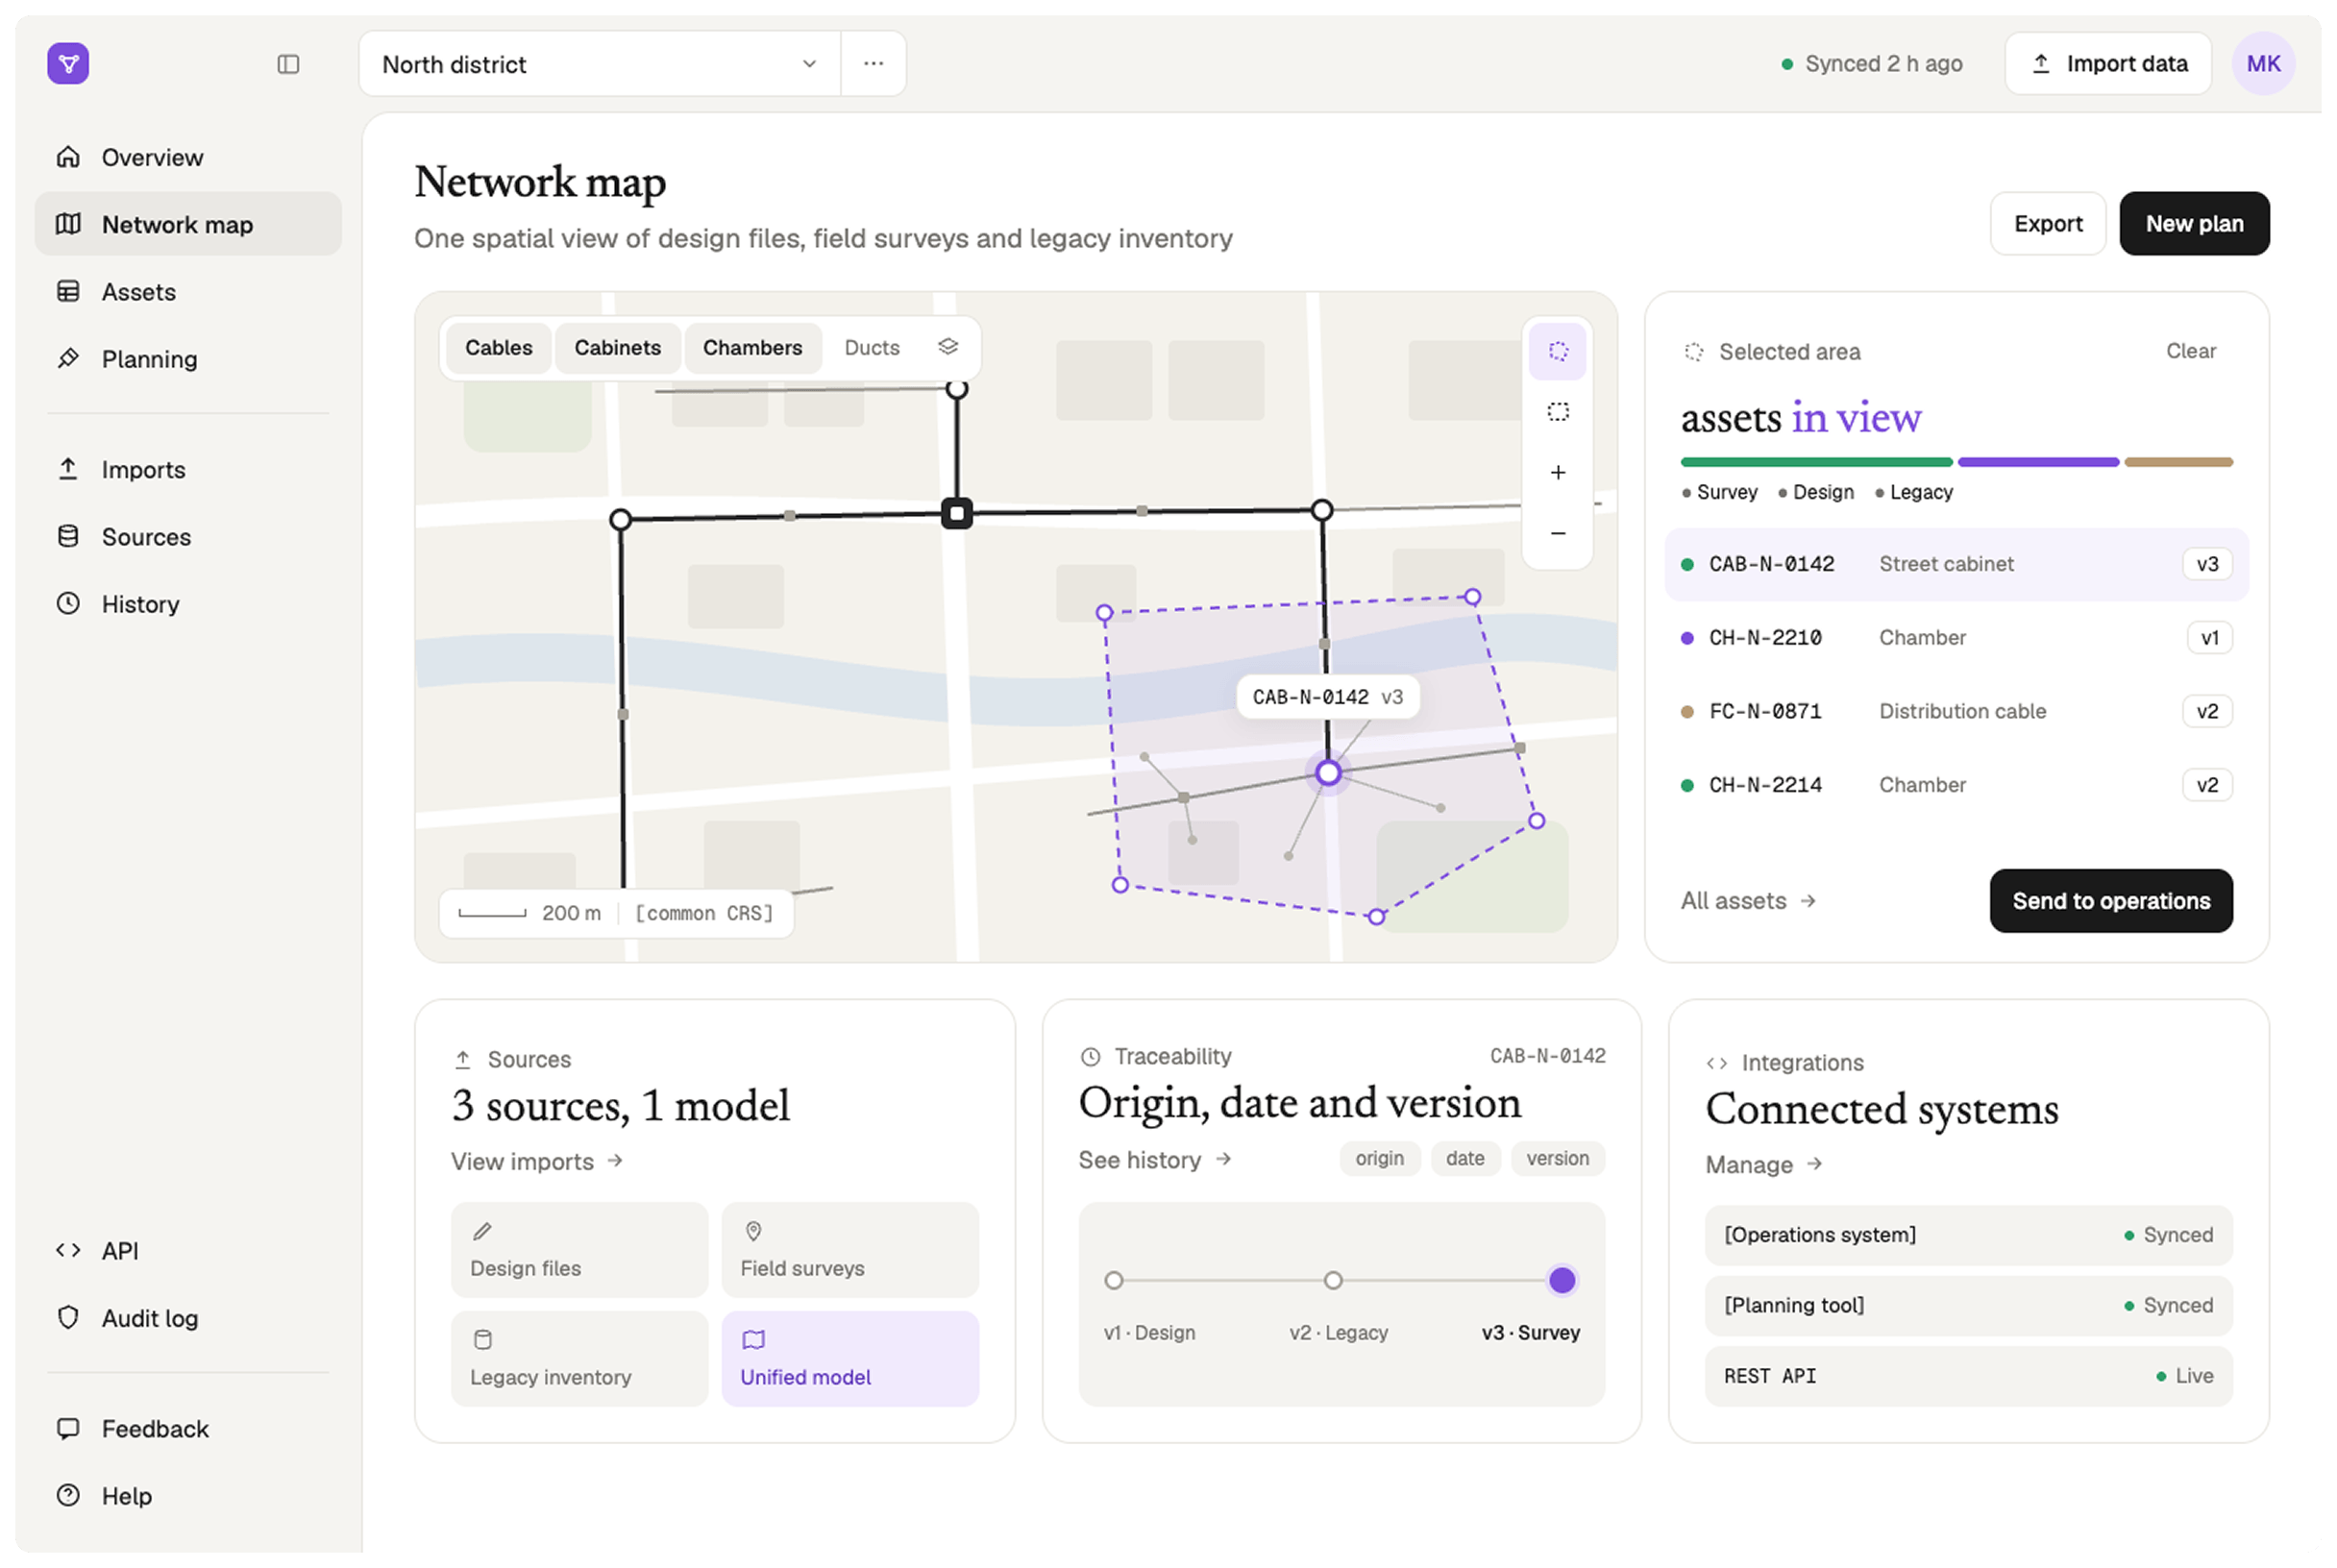
Task: Open the REST API integration row
Action: (1969, 1377)
